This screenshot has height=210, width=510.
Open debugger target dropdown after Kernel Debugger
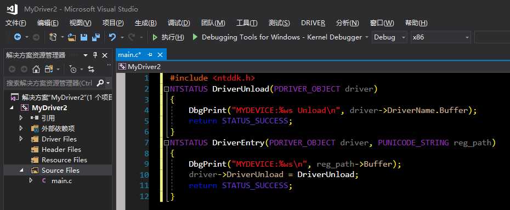pos(367,37)
